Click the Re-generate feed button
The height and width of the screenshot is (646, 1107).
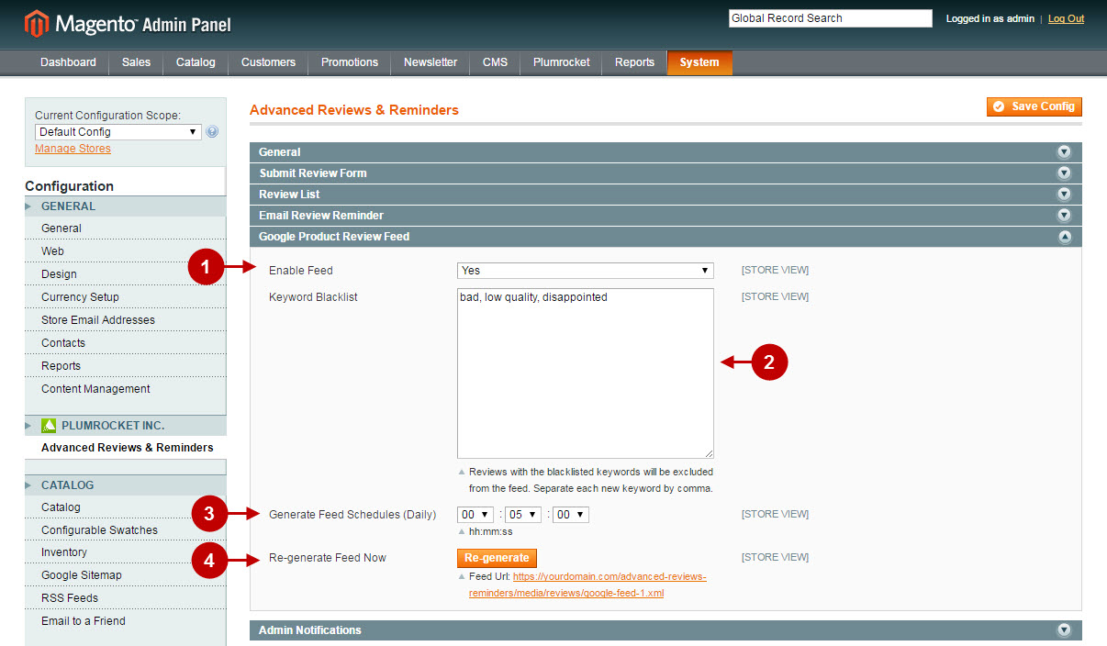[497, 558]
